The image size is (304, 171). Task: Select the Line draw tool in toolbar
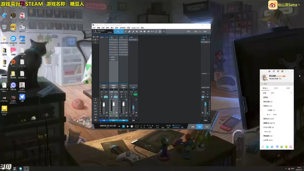[x=133, y=32]
